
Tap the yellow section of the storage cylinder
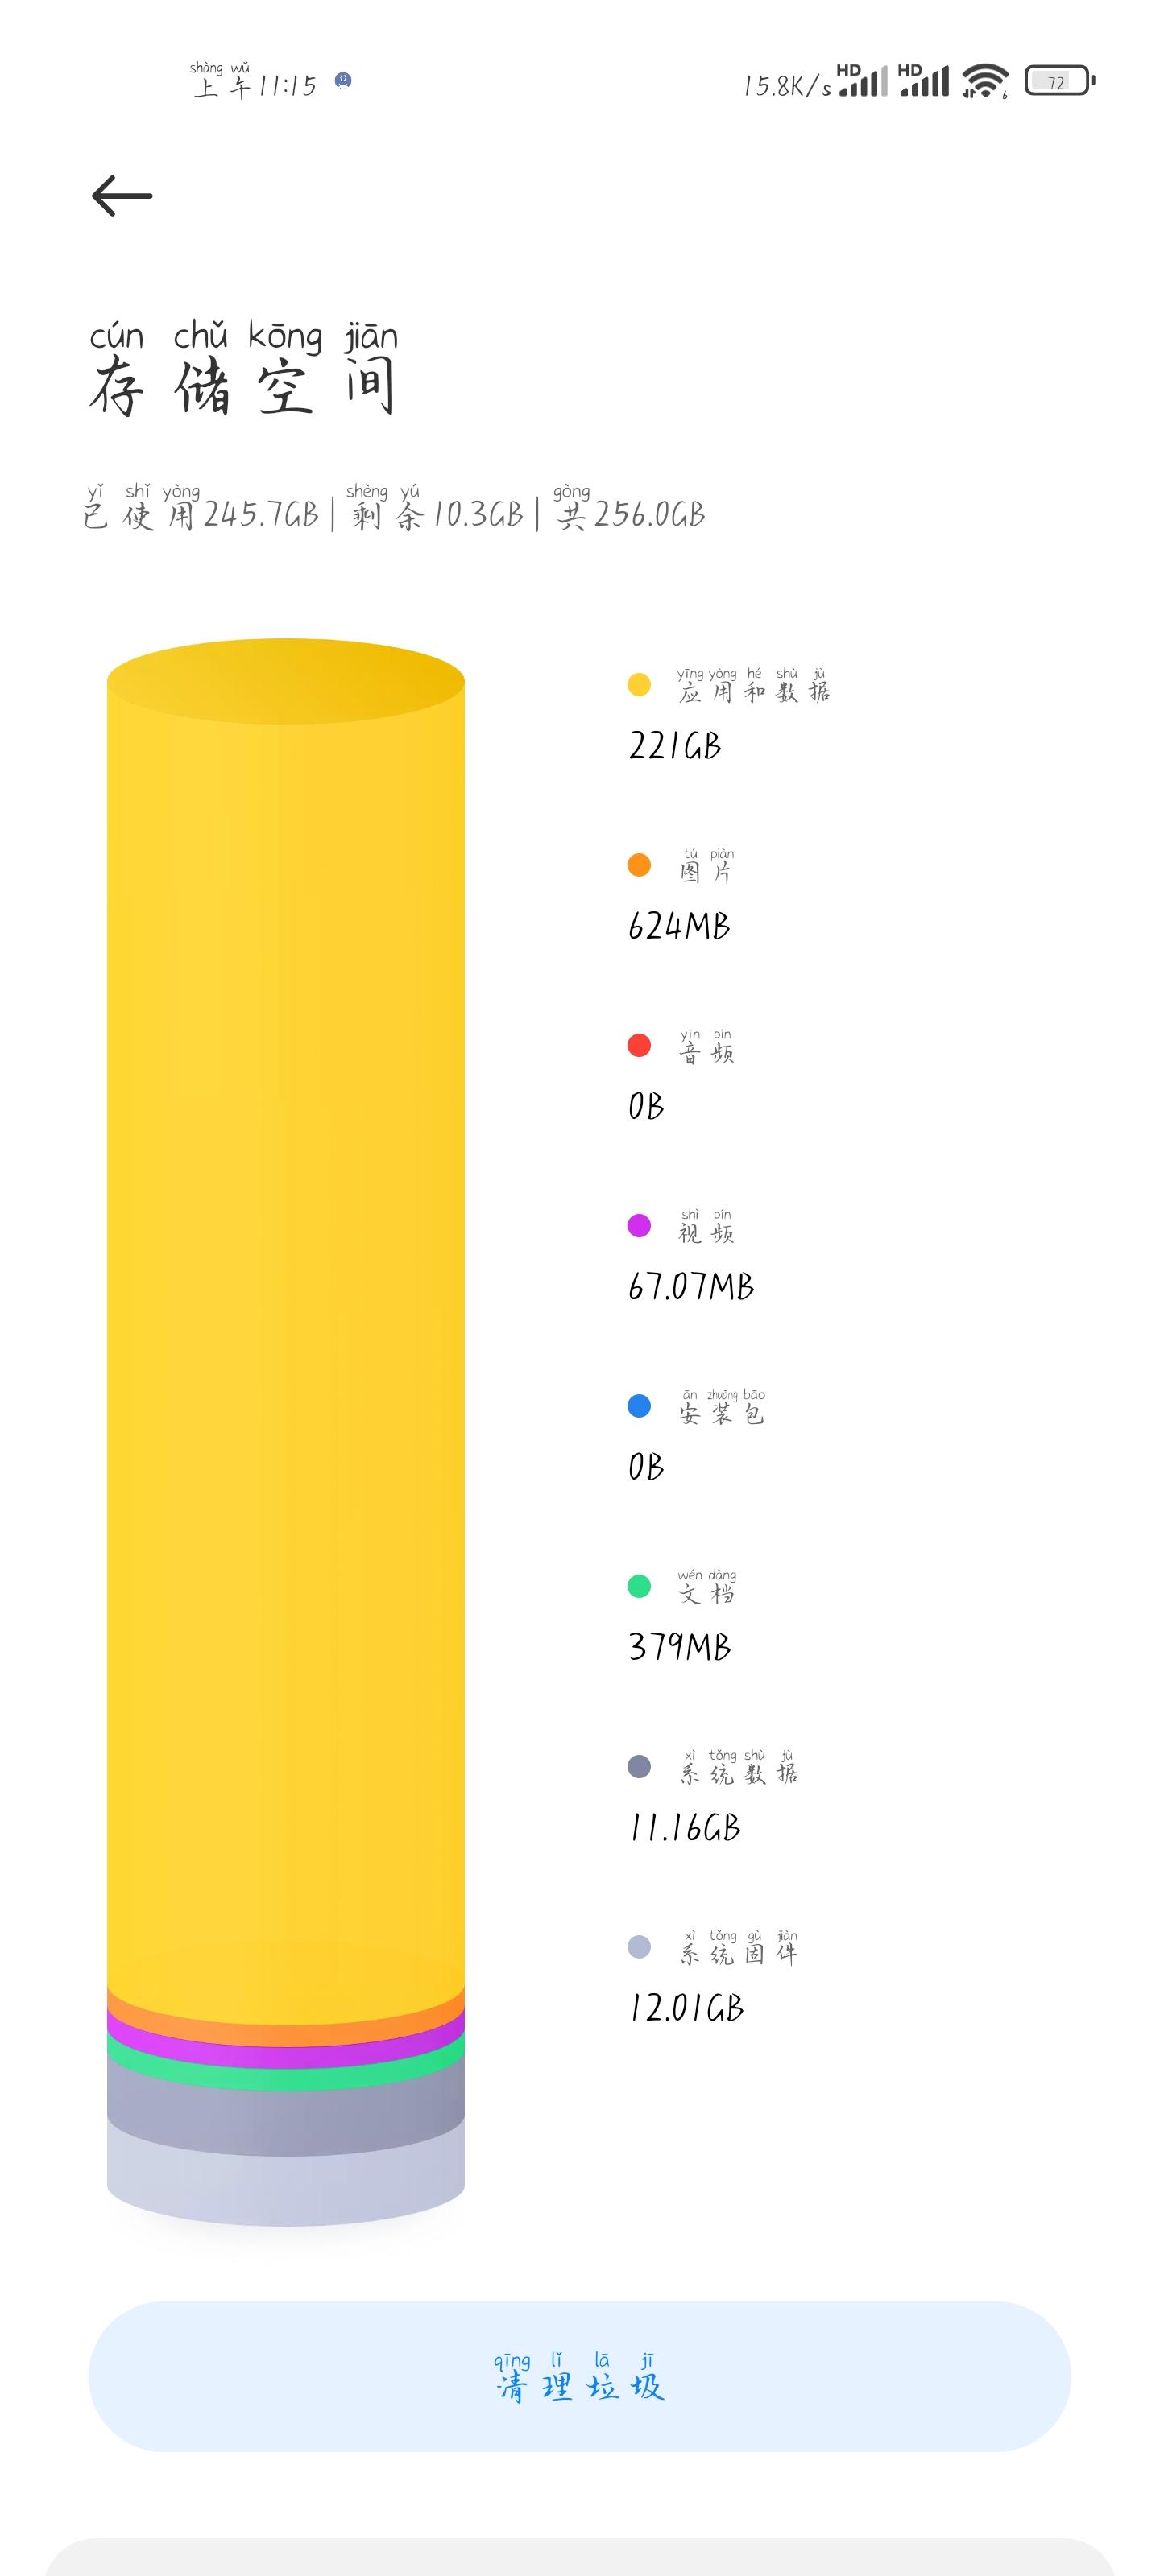(x=285, y=1300)
